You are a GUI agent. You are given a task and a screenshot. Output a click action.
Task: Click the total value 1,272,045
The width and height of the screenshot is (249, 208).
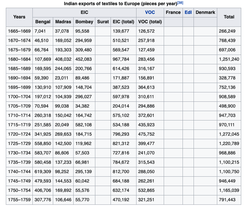point(229,134)
